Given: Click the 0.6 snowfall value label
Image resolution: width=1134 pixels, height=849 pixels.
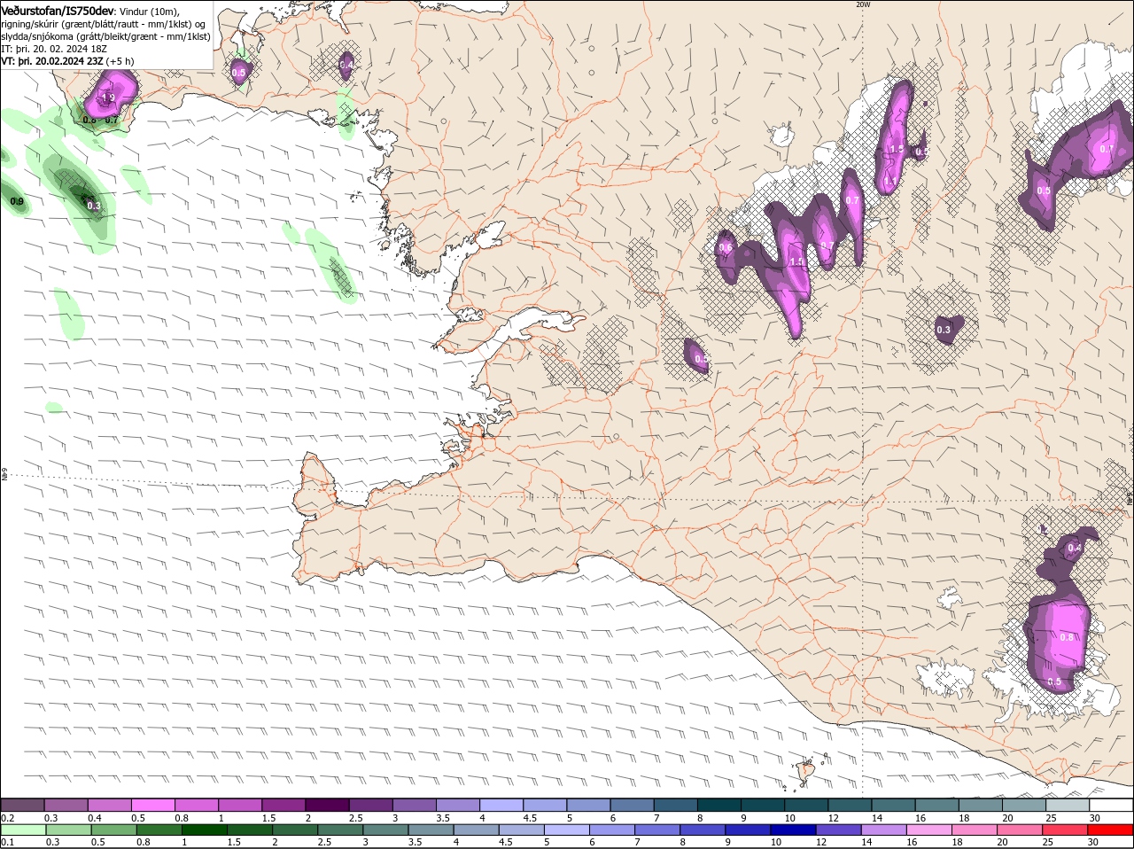Looking at the screenshot, I should pos(726,247).
